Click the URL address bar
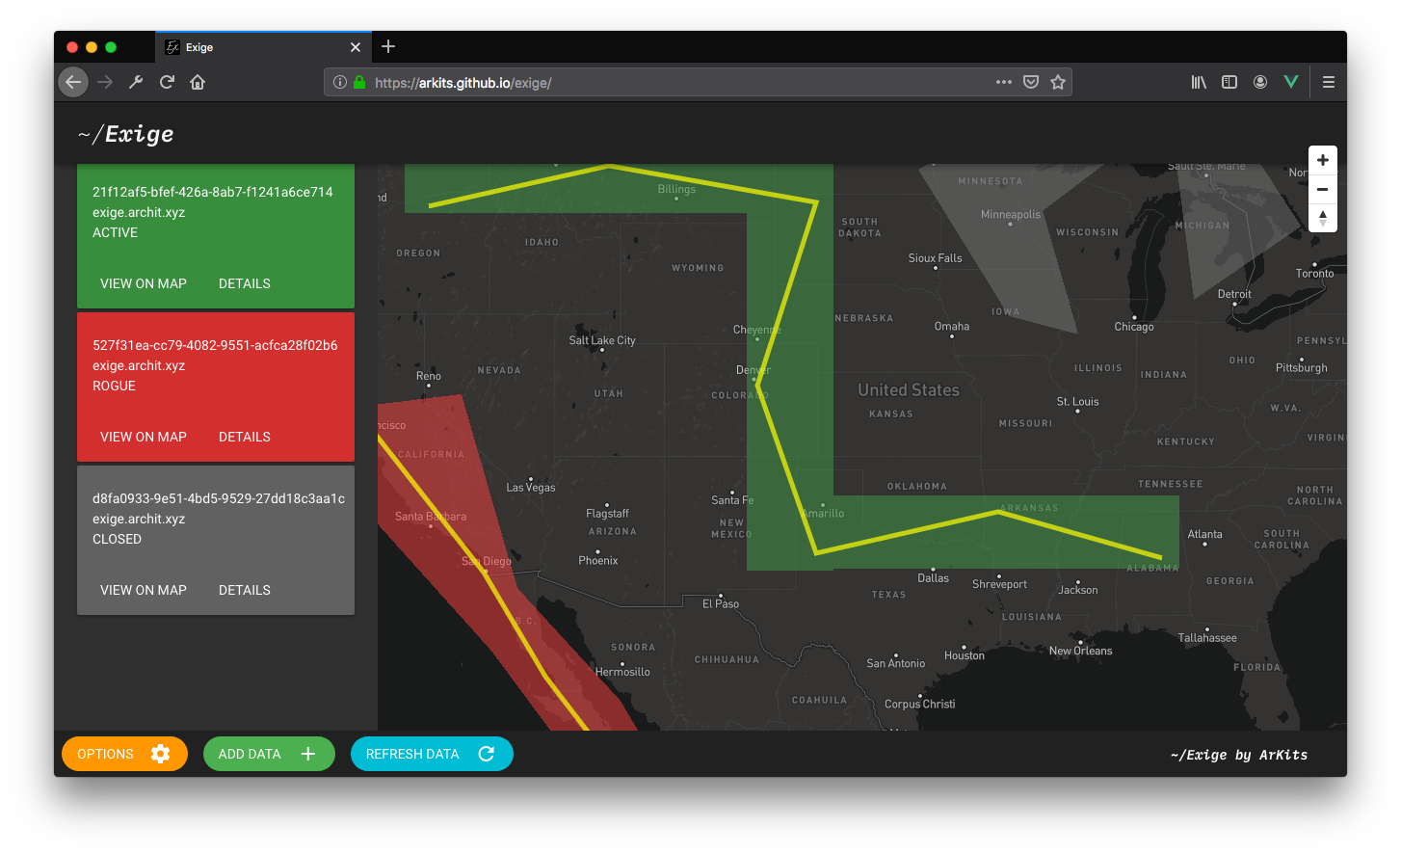Viewport: 1401px width, 854px height. (674, 83)
